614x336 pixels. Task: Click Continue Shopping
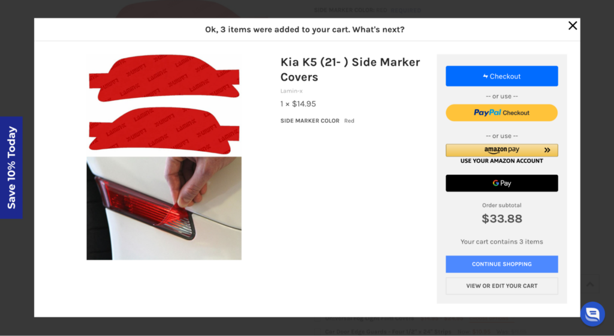[x=502, y=264]
